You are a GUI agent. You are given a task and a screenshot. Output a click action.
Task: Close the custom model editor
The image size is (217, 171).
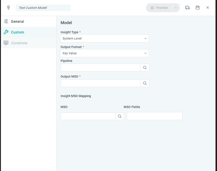coord(208,8)
